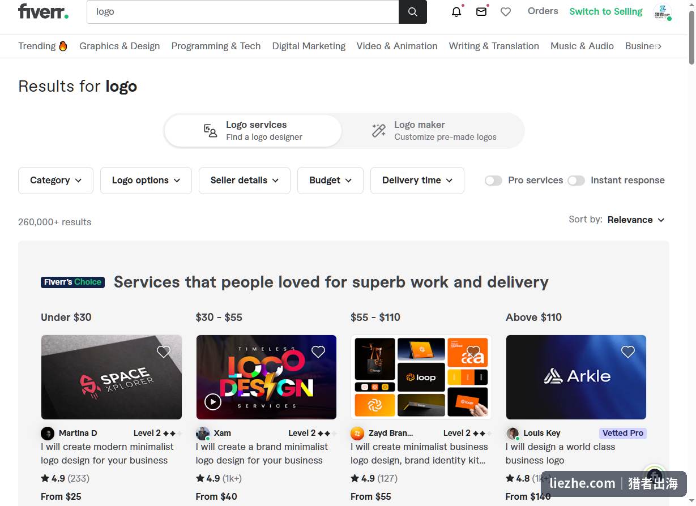Open the profile avatar menu
The height and width of the screenshot is (506, 696).
(x=662, y=12)
